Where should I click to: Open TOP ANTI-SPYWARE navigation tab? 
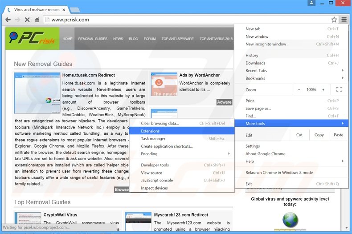178,39
